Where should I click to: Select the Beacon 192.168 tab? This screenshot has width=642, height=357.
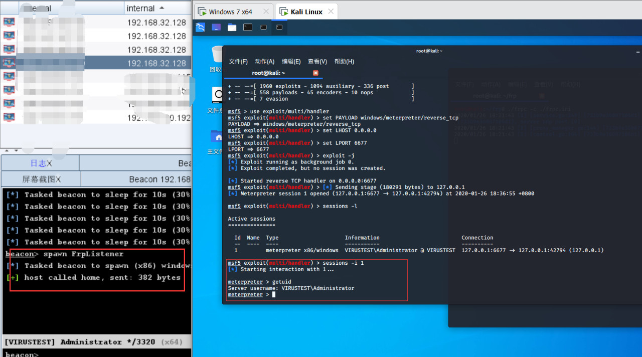pyautogui.click(x=136, y=179)
